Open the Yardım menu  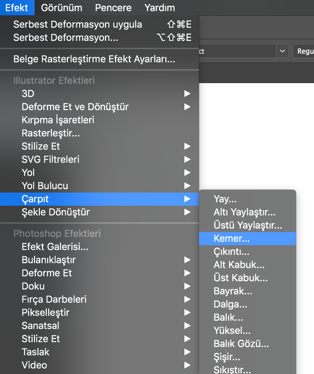[160, 8]
